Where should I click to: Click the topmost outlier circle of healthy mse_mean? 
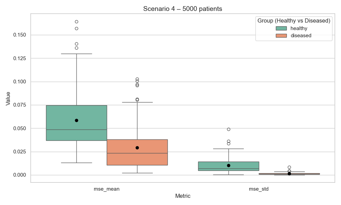click(76, 22)
